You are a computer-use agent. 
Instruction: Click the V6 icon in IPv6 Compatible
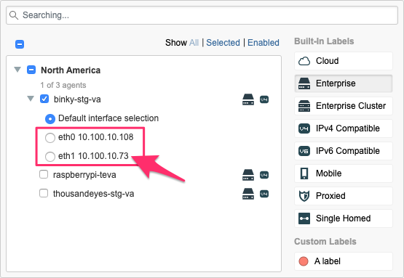click(x=304, y=151)
